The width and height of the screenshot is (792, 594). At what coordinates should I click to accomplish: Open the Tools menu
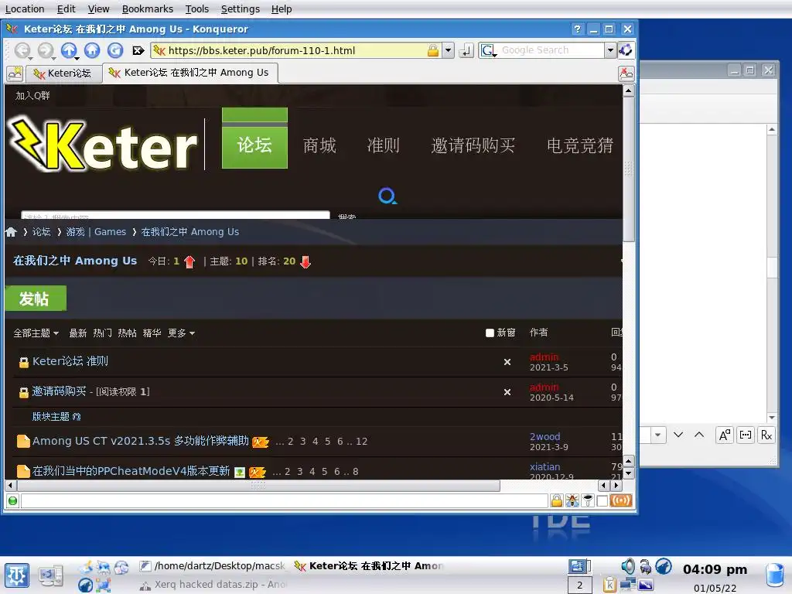point(197,9)
